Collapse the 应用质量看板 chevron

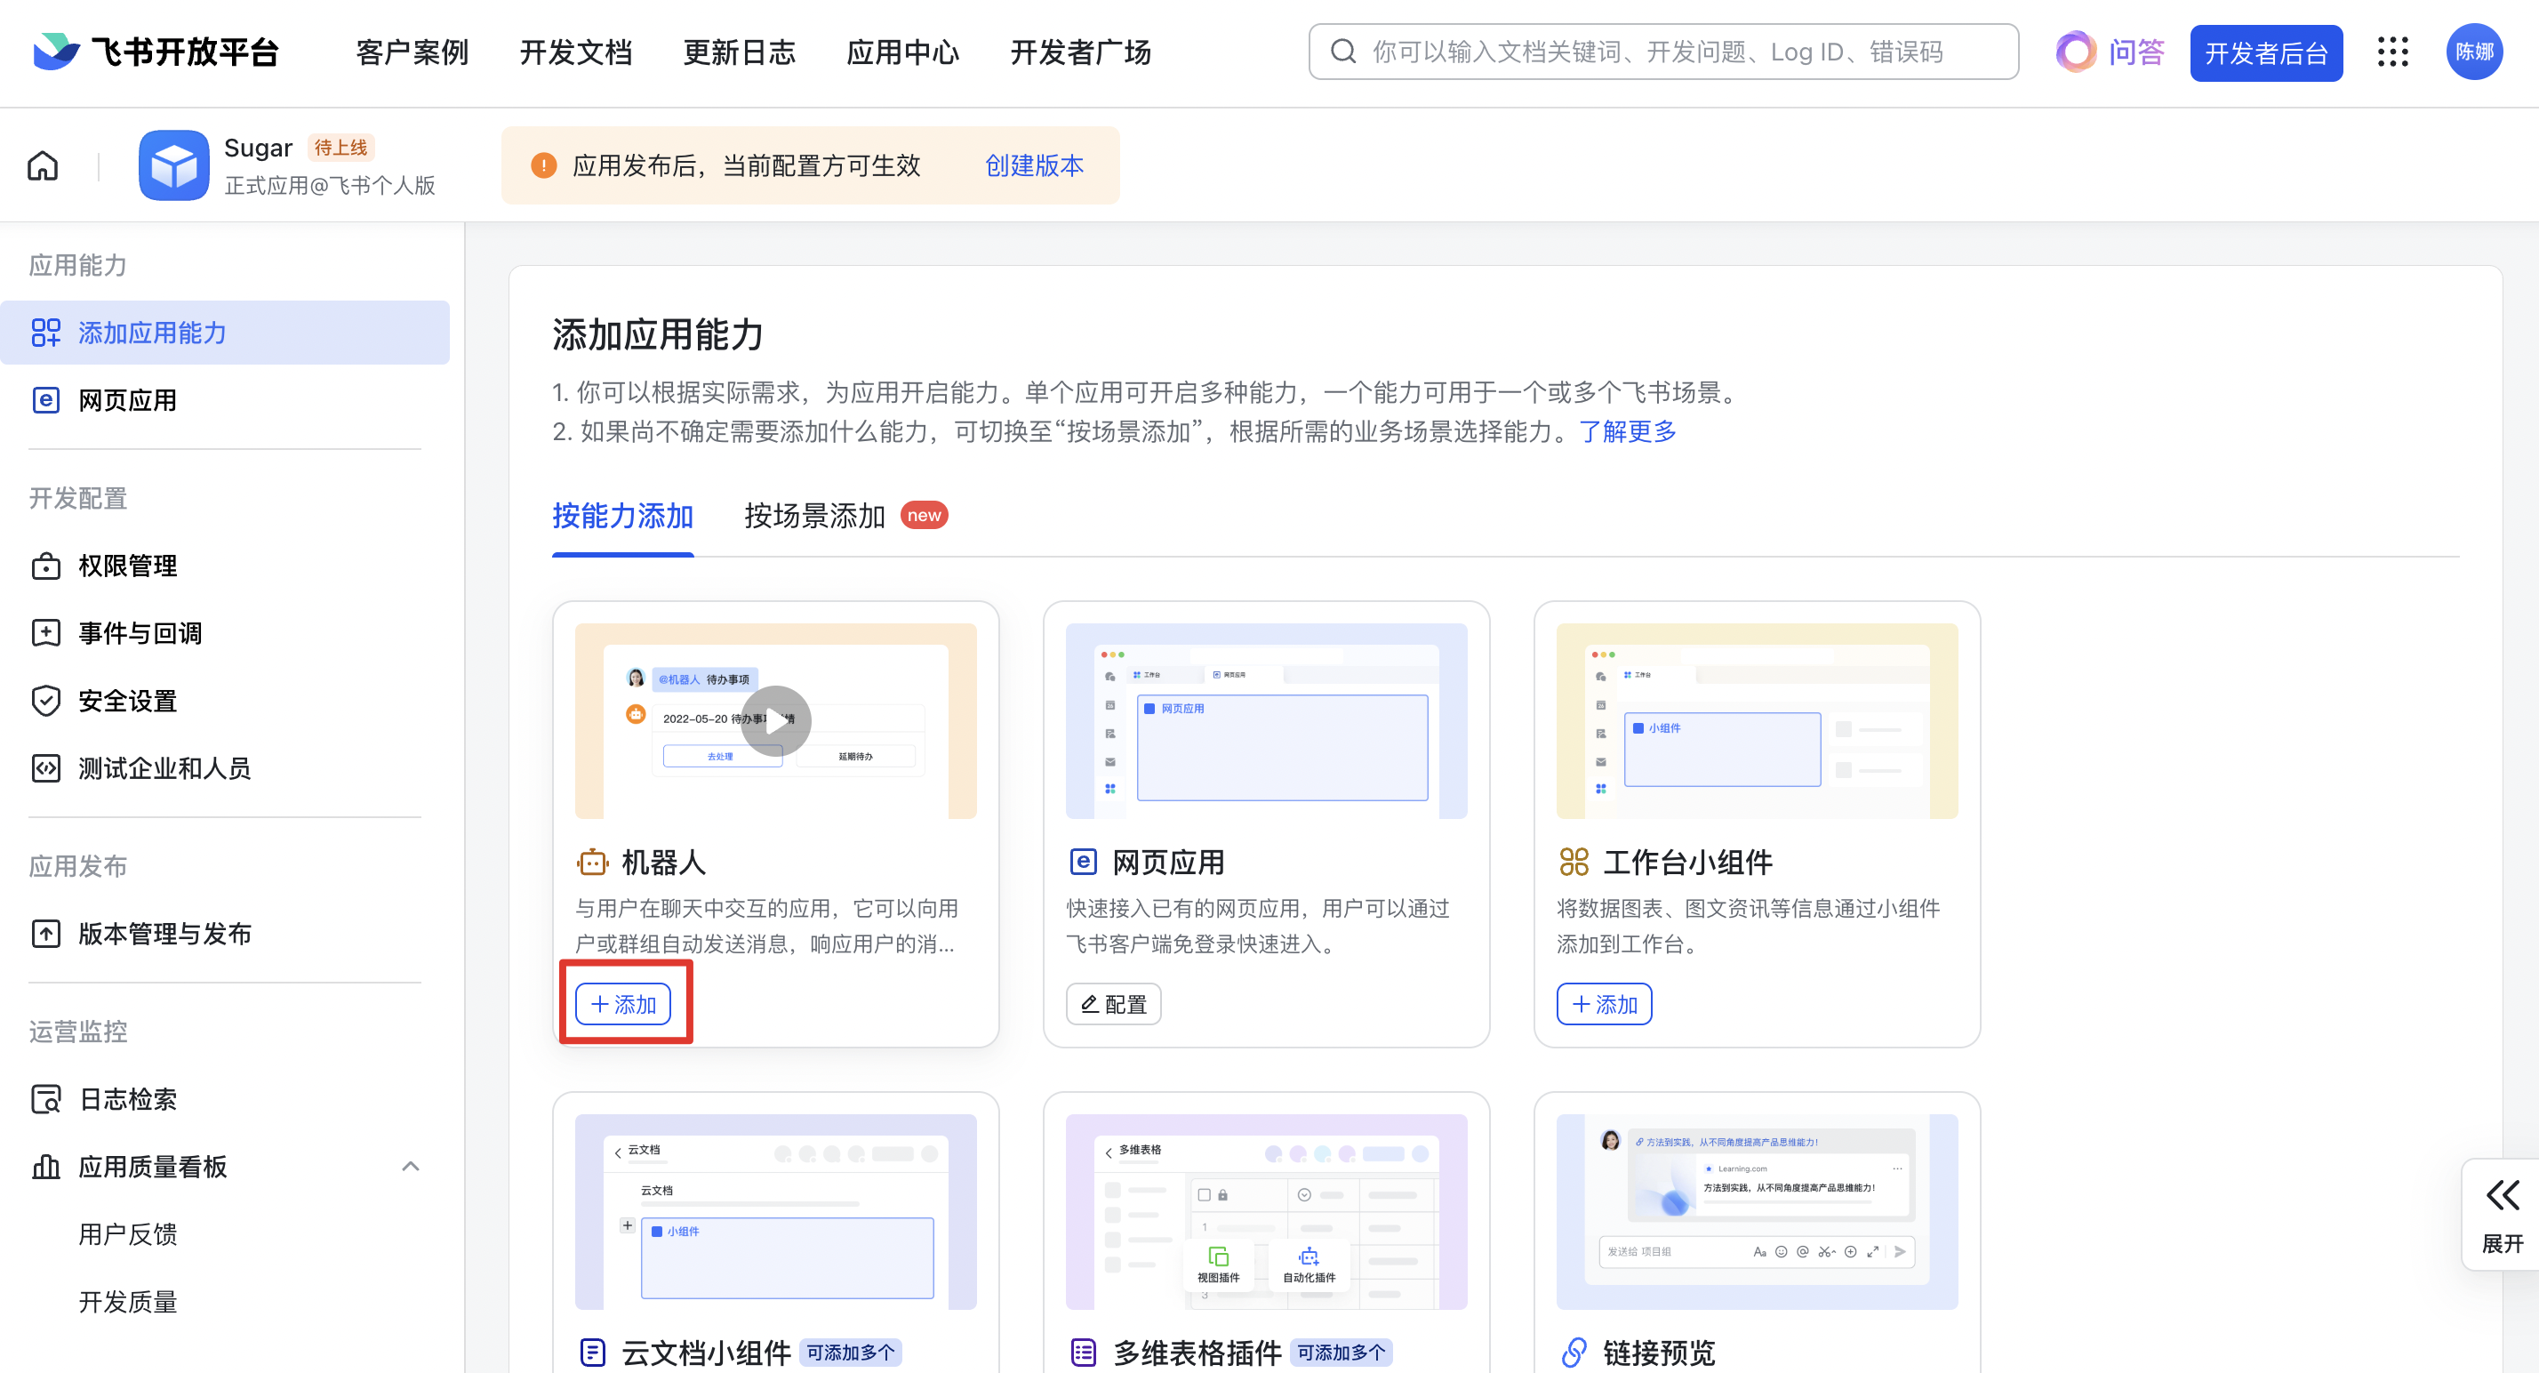[x=411, y=1166]
